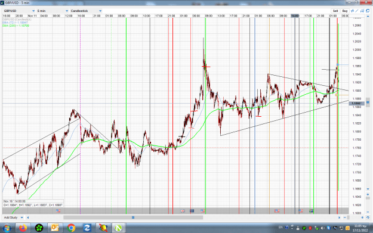Click the zigzag indicator icon next to Buy

tap(353, 11)
